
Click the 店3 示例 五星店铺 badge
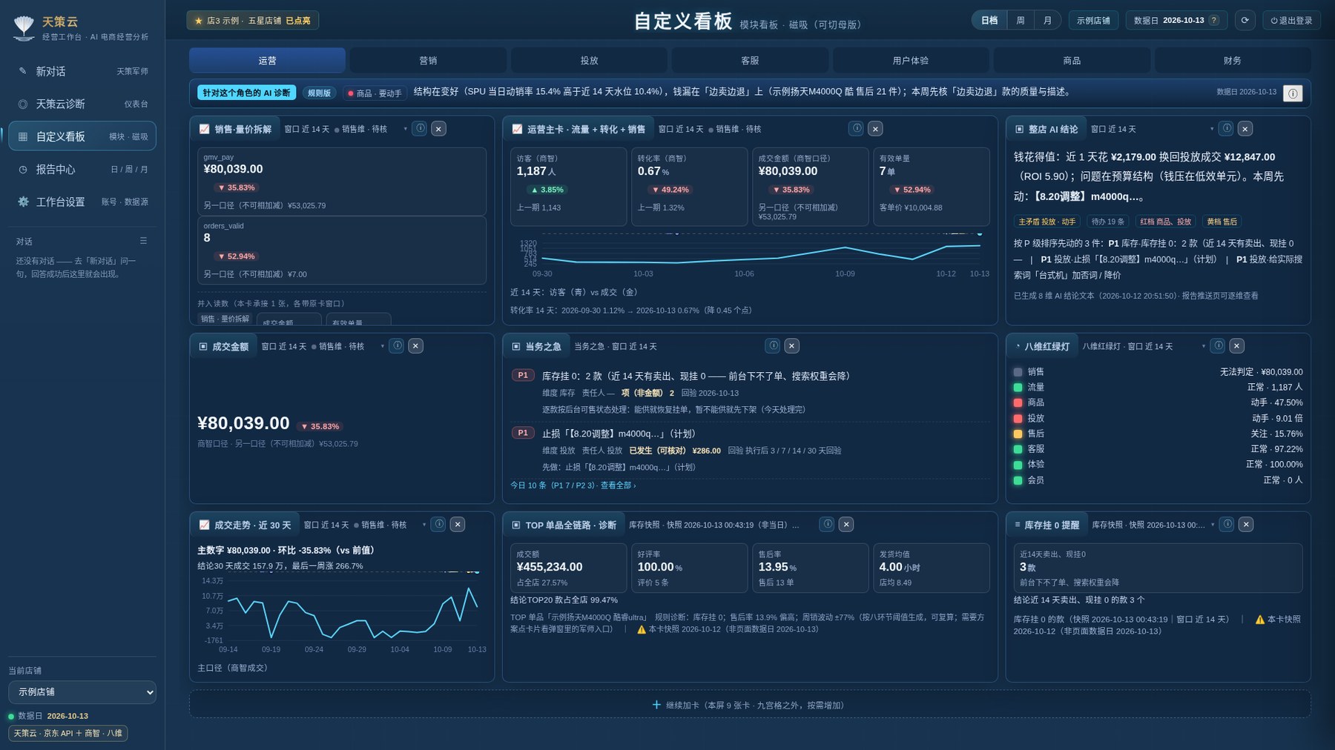pyautogui.click(x=253, y=21)
